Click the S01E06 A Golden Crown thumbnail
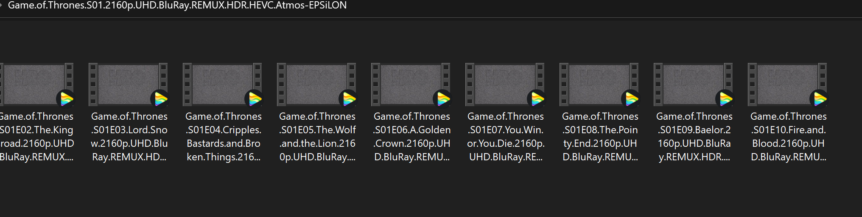 point(411,84)
